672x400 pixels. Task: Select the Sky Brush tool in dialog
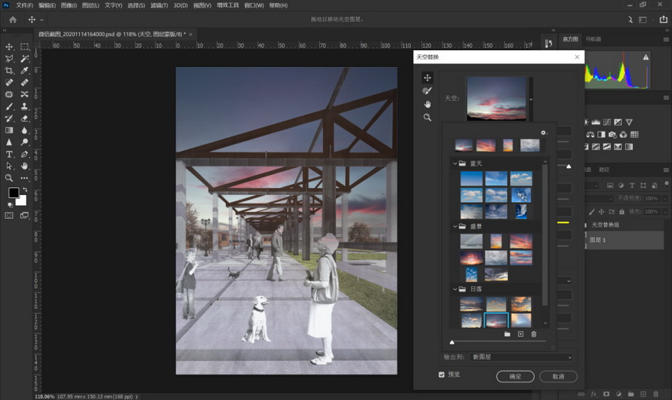point(427,91)
